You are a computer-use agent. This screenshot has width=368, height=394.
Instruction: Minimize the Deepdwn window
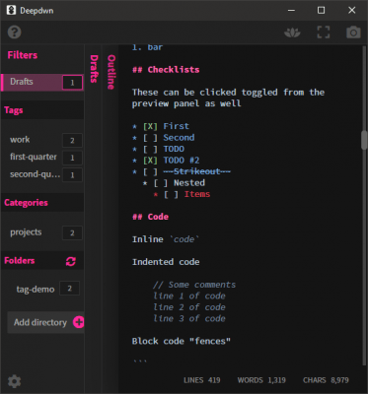coord(291,10)
